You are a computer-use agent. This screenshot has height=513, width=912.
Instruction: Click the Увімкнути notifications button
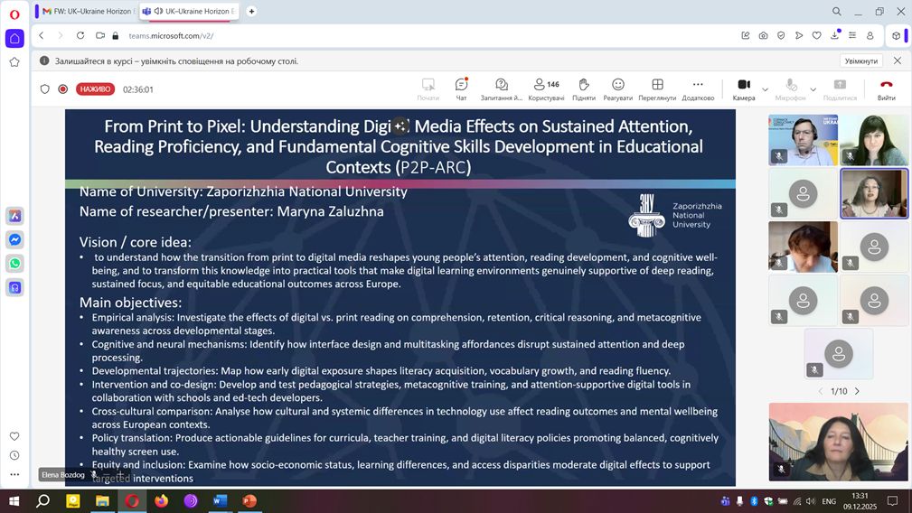860,61
